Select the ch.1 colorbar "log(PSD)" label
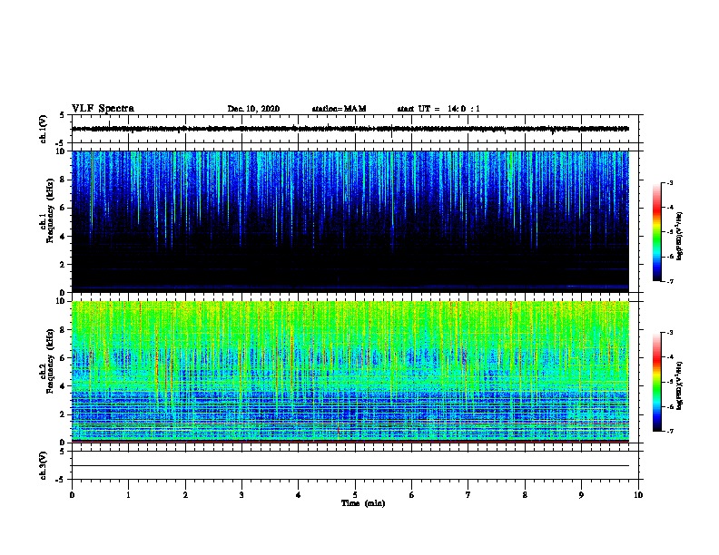 coord(679,237)
